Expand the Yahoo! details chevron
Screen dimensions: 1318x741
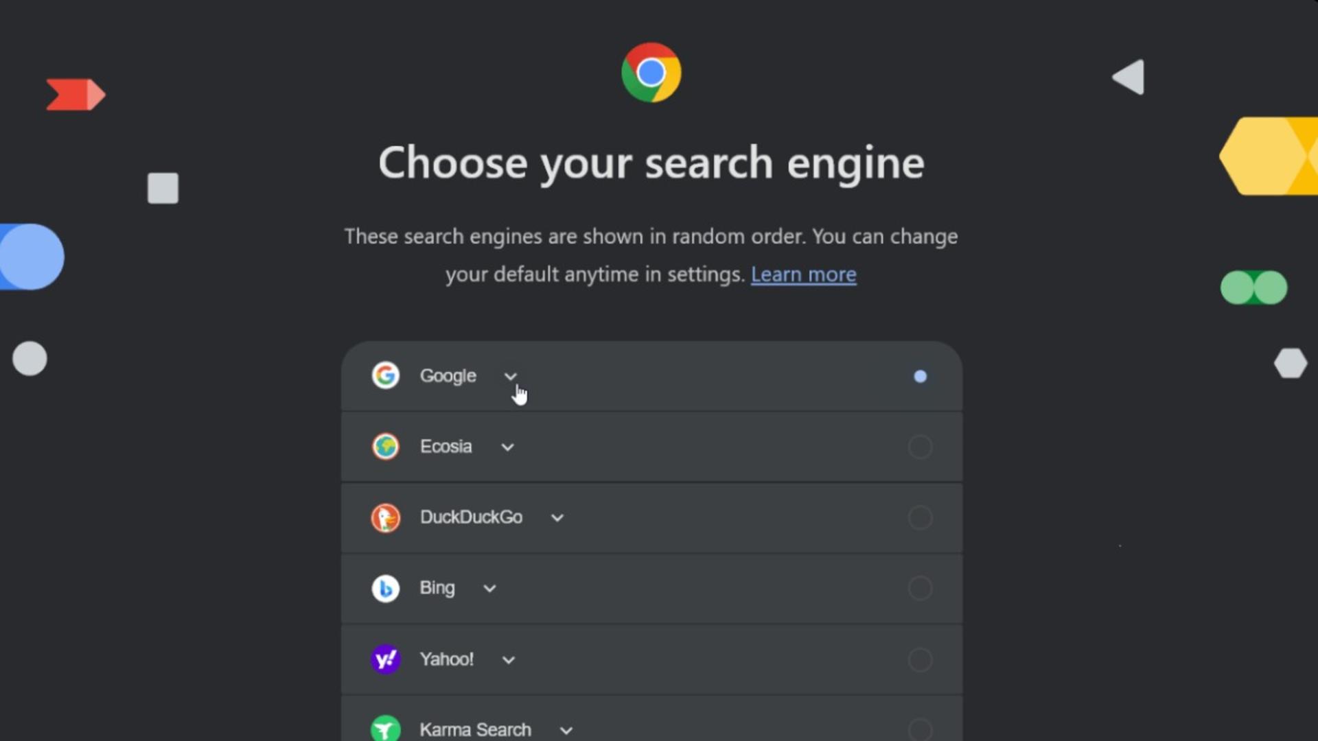(x=509, y=660)
